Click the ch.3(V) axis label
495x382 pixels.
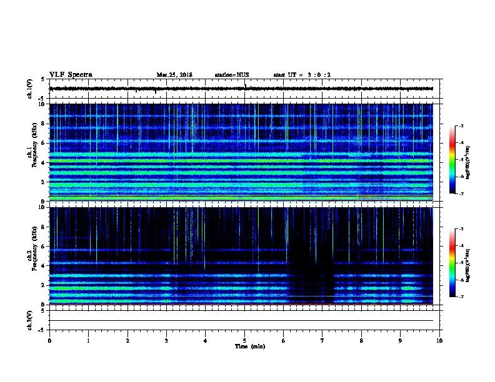click(29, 320)
